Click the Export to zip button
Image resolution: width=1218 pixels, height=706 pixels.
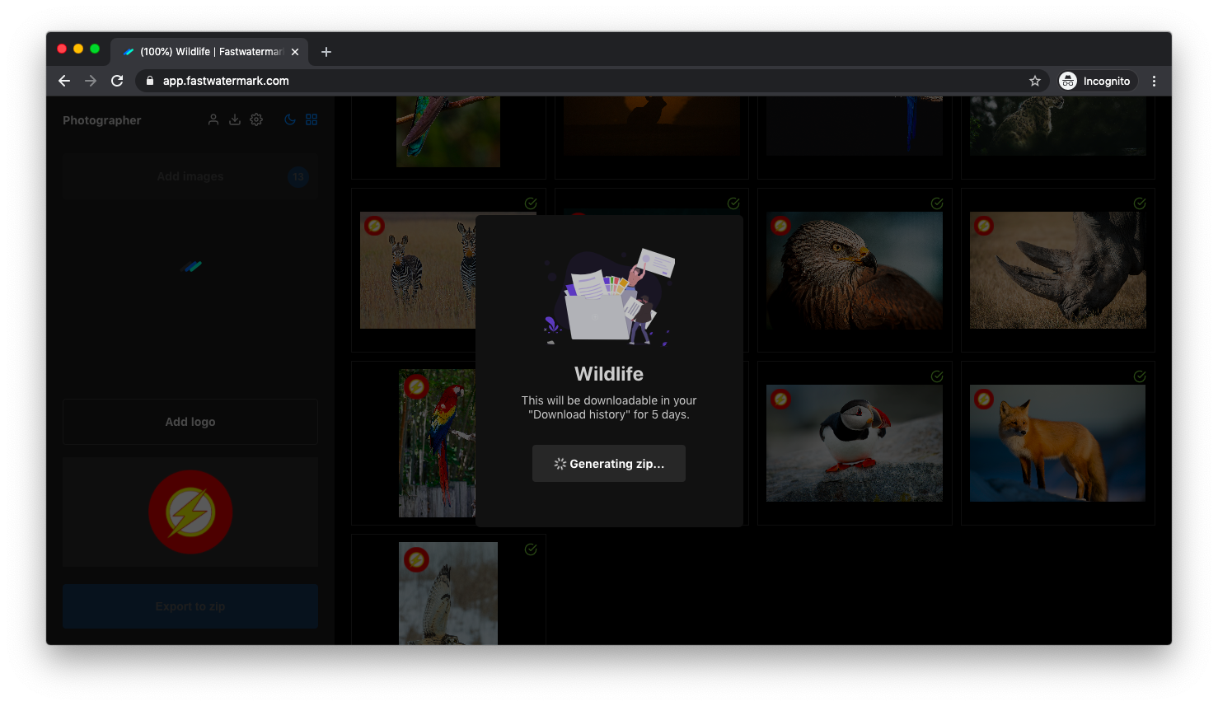tap(190, 606)
